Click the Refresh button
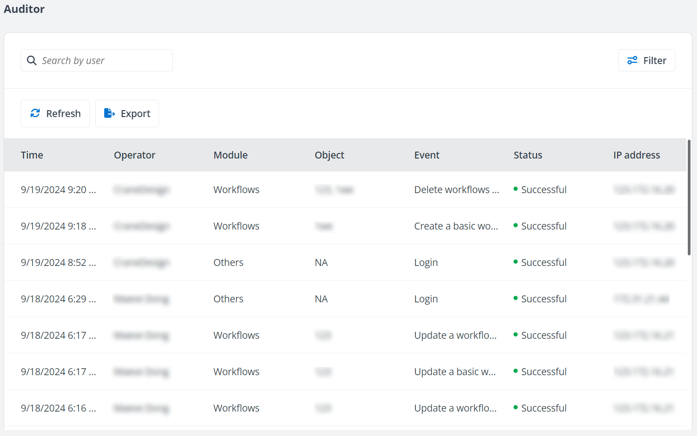This screenshot has height=436, width=697. [55, 113]
